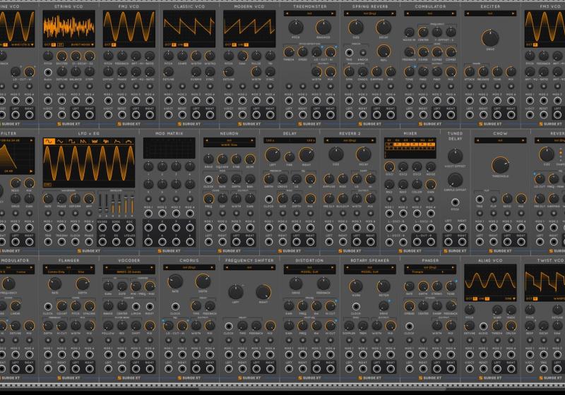Click Mod Matrix MOD 1 input jack
The image size is (565, 395).
pos(148,213)
